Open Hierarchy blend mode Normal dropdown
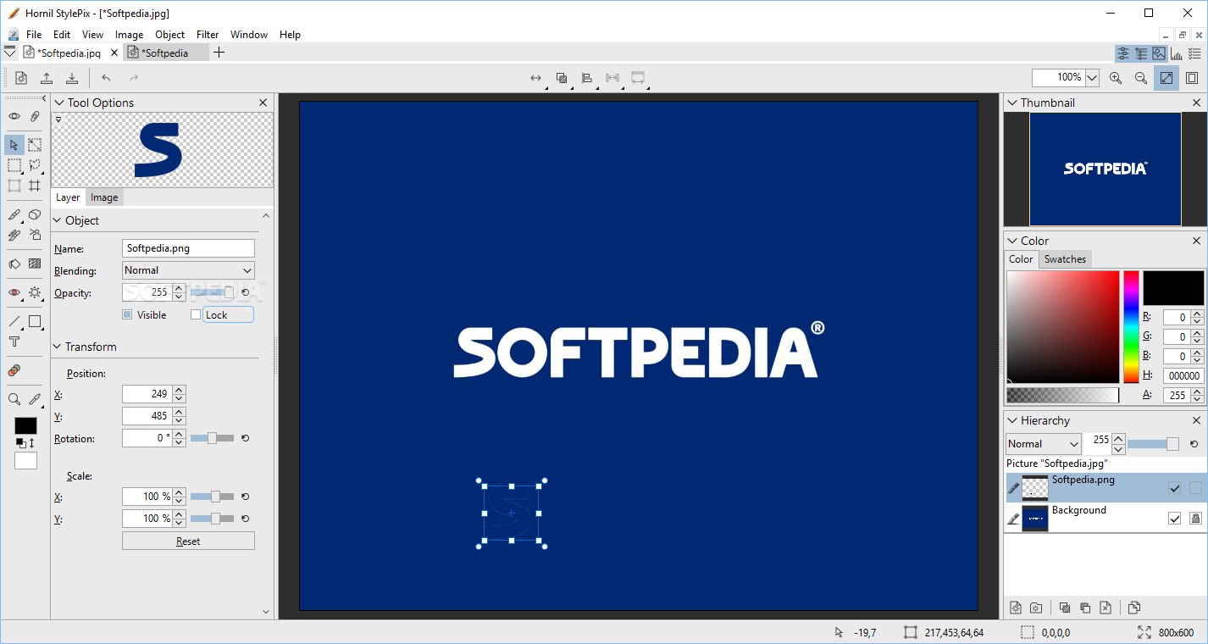Image resolution: width=1208 pixels, height=644 pixels. (1044, 444)
